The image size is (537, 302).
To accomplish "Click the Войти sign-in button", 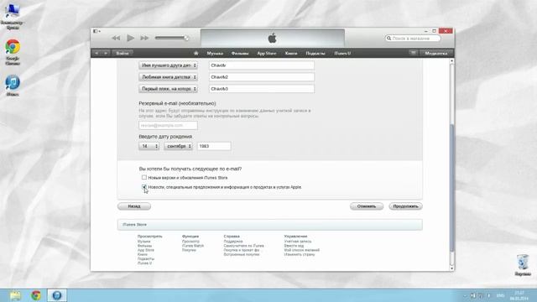I will click(123, 53).
